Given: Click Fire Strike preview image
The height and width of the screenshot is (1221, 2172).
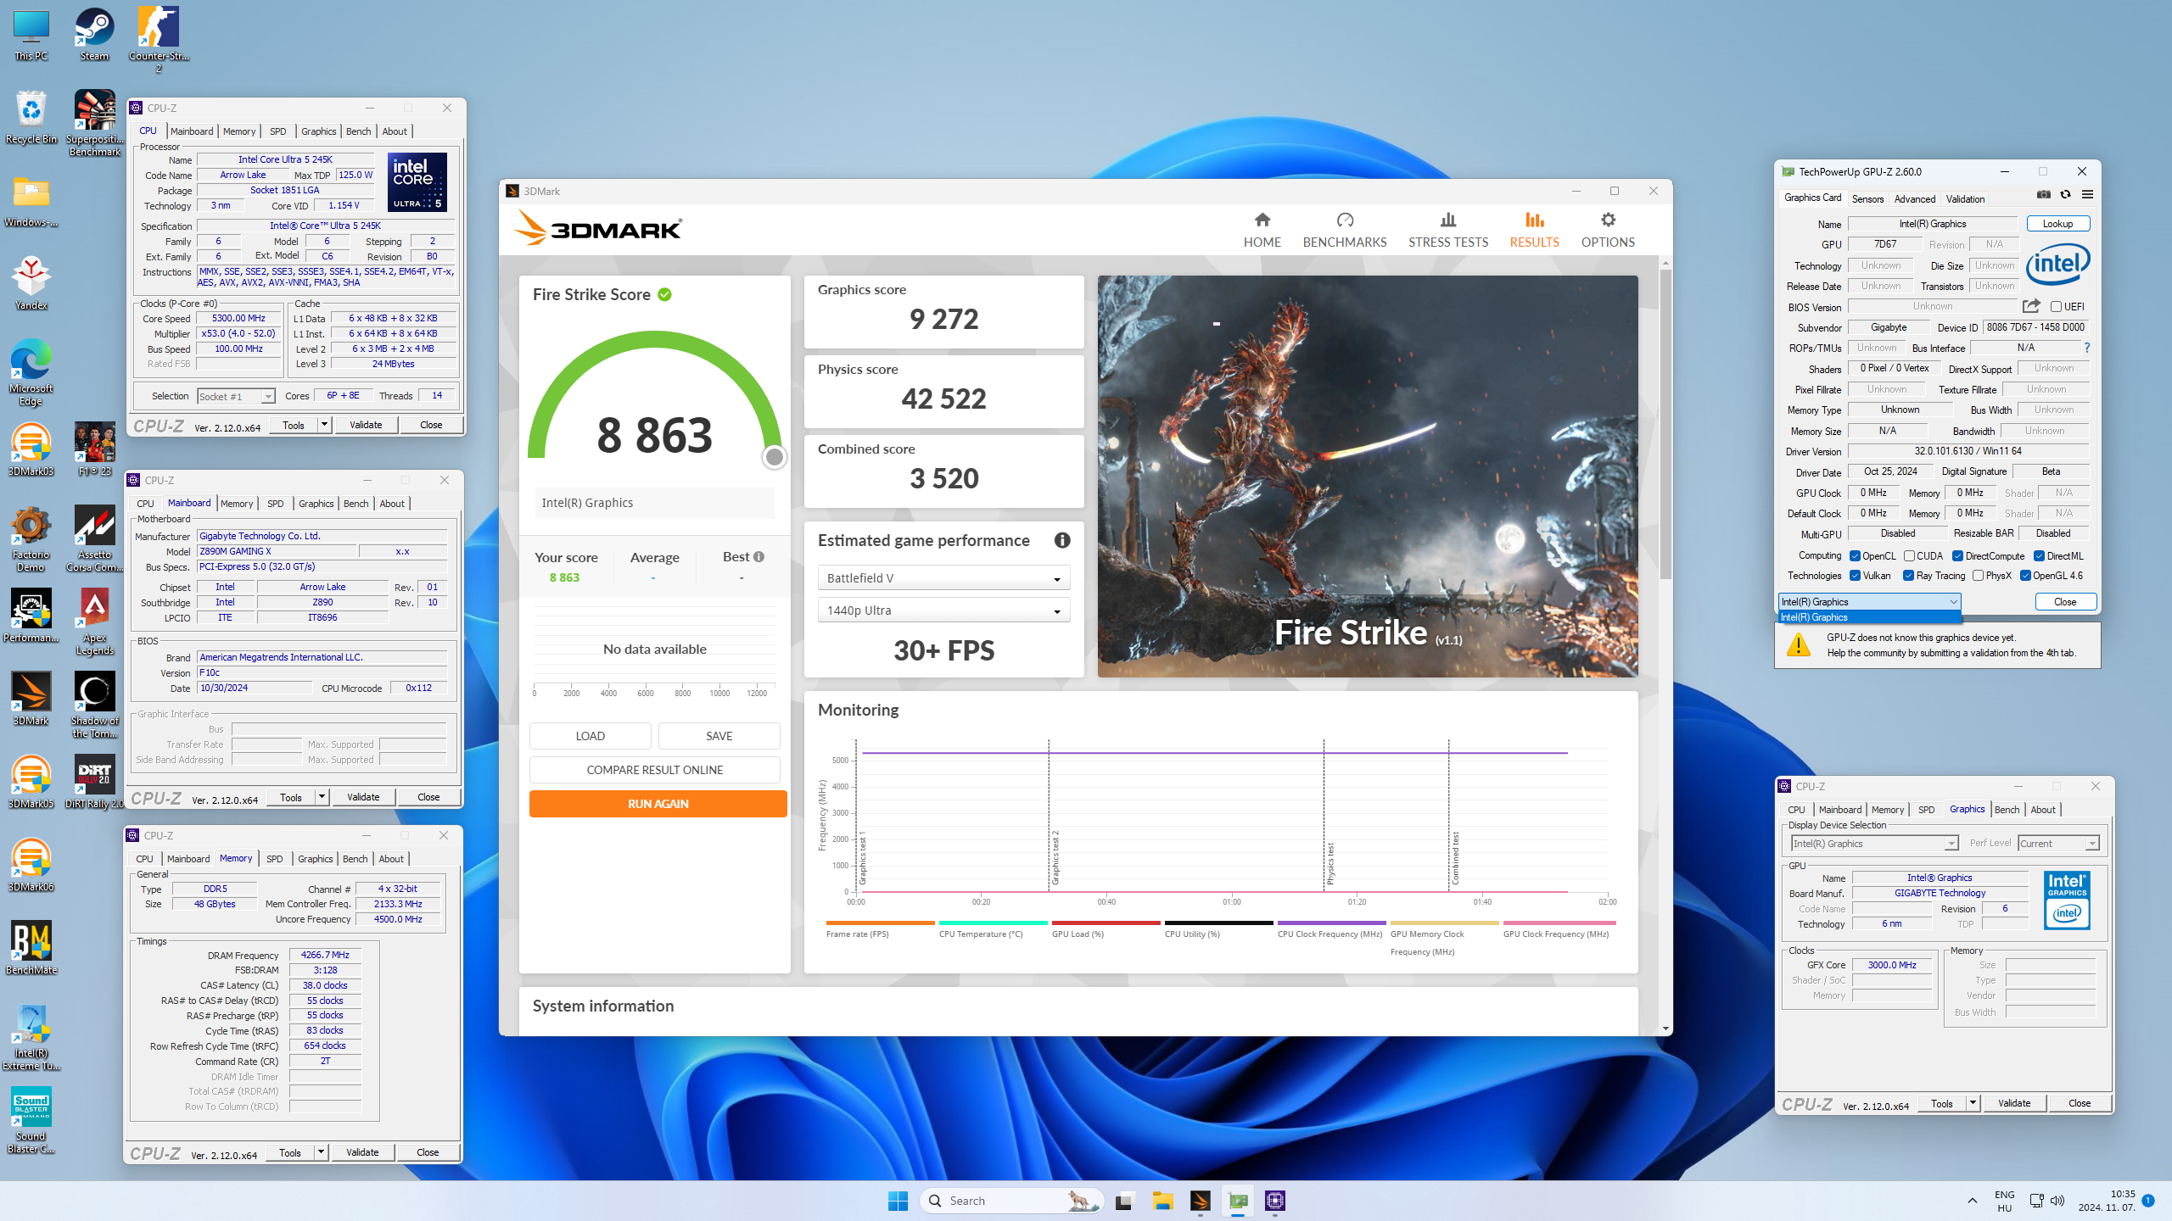Looking at the screenshot, I should click(x=1368, y=476).
